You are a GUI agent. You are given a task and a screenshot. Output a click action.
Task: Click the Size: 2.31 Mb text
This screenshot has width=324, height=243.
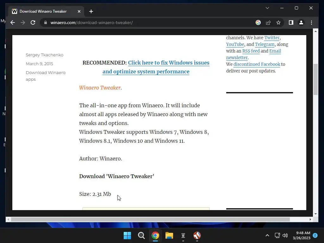[x=95, y=194]
